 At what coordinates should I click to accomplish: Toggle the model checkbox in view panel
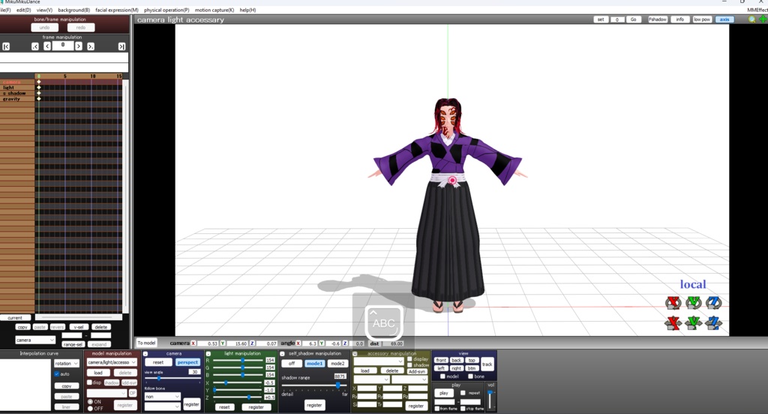click(442, 376)
